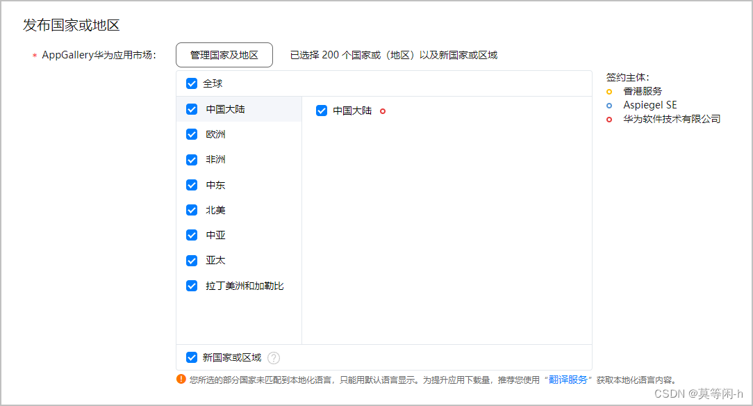The image size is (753, 406).
Task: Toggle the 新国家或区域 checkbox
Action: (x=192, y=357)
